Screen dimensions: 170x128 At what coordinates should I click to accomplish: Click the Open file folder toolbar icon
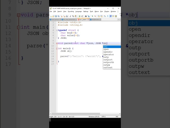pos(53,16)
